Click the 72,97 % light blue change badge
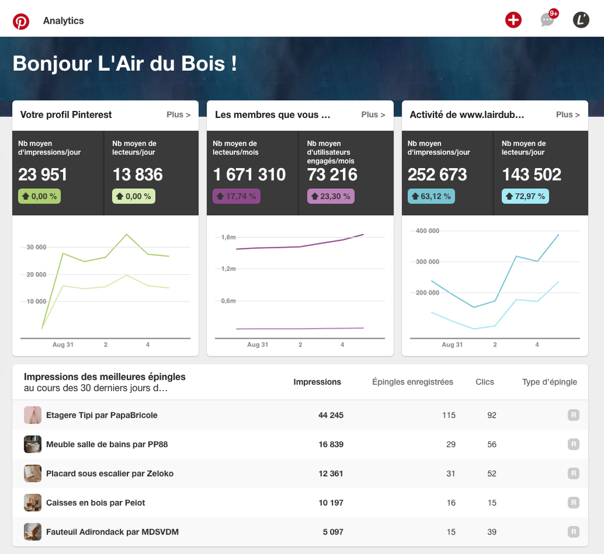The width and height of the screenshot is (604, 554). (x=525, y=196)
